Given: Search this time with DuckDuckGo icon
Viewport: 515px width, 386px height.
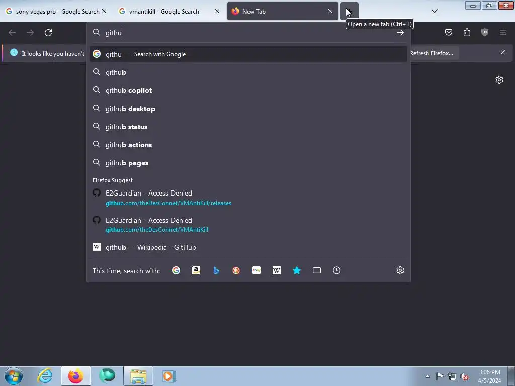Looking at the screenshot, I should tap(236, 270).
